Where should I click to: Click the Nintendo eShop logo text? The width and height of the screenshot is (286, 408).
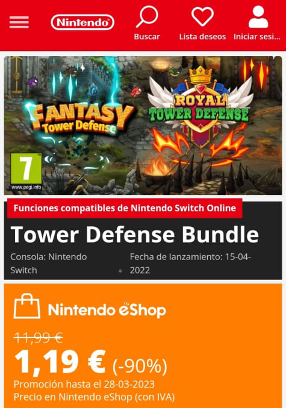[x=107, y=310]
